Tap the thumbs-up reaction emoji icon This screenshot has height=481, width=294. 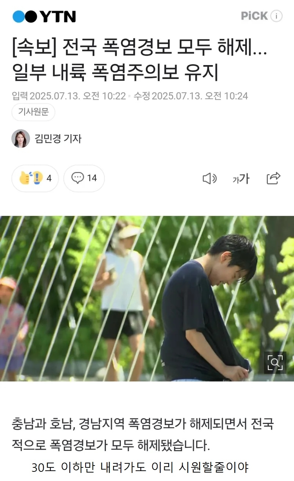(31, 178)
